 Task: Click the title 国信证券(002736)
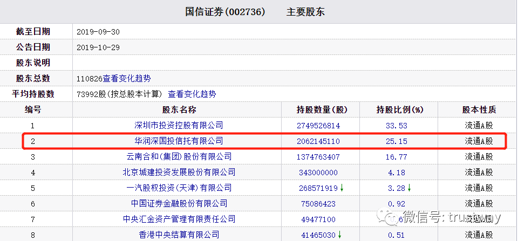[225, 12]
